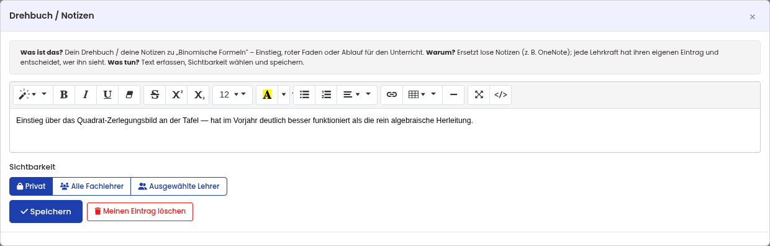The width and height of the screenshot is (770, 246).
Task: Open the magic wand Style dropdown
Action: [x=33, y=94]
